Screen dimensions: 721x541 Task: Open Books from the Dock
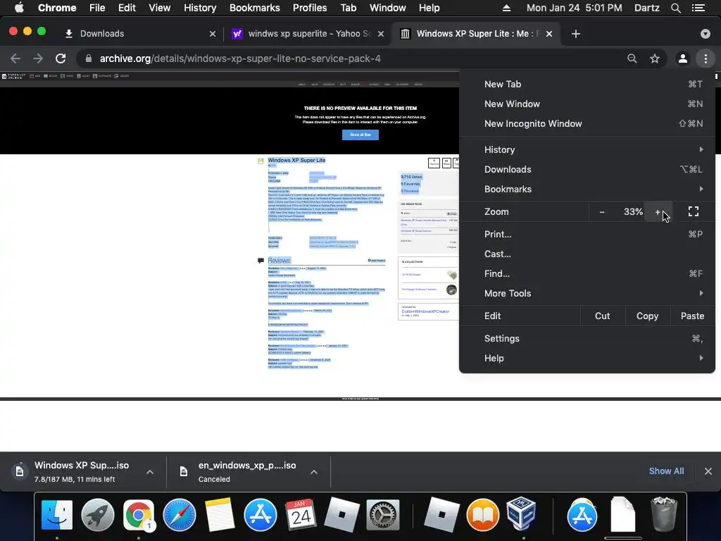(x=483, y=515)
